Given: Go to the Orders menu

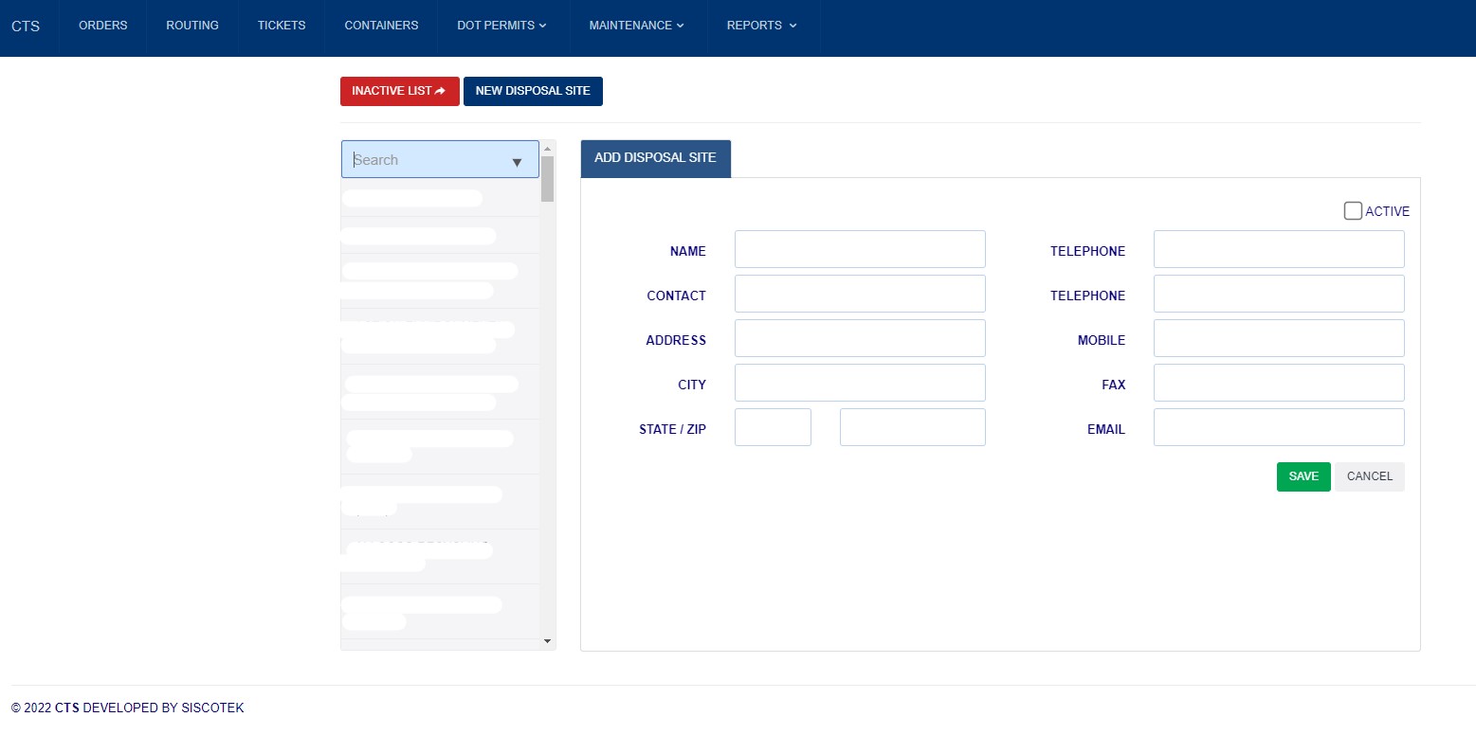Looking at the screenshot, I should point(102,26).
